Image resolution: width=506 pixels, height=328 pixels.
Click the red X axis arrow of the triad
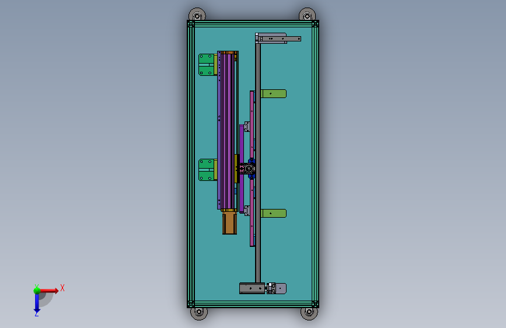(49, 291)
